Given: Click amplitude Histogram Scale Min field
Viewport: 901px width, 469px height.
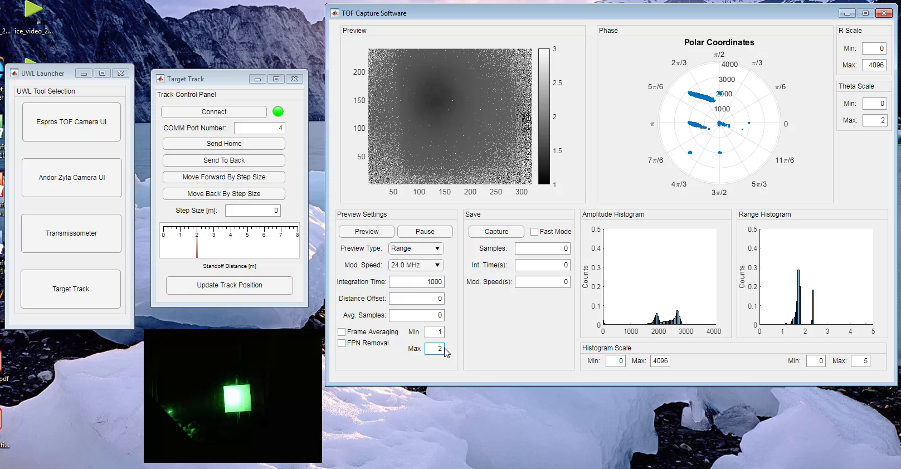Looking at the screenshot, I should click(x=616, y=361).
